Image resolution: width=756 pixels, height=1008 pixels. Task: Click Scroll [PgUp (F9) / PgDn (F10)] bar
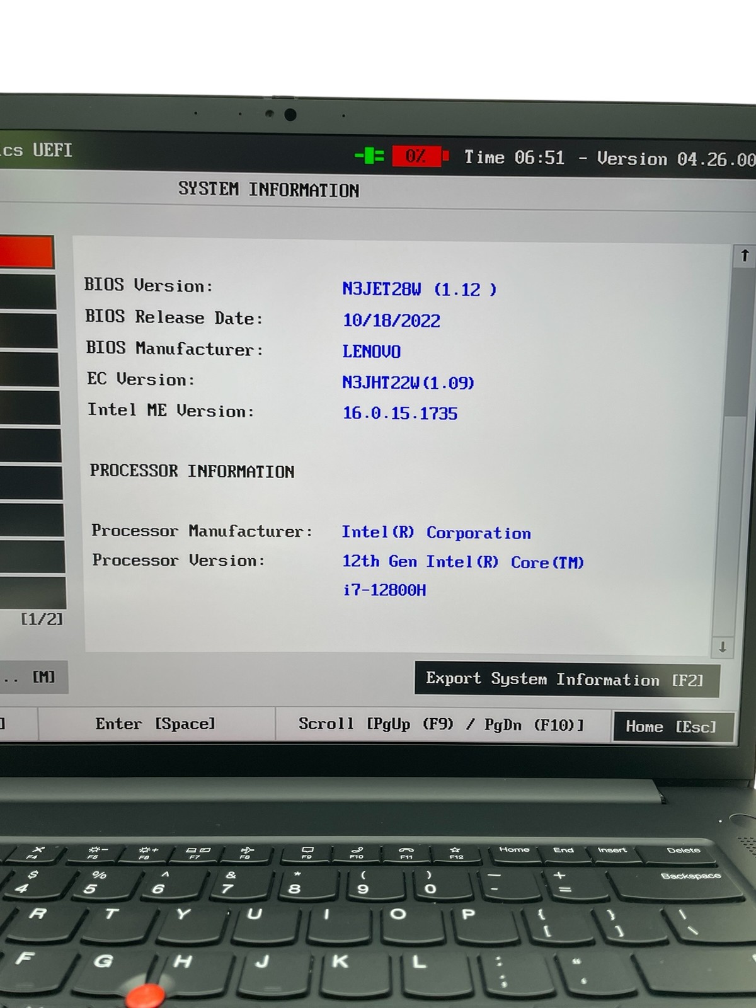442,724
